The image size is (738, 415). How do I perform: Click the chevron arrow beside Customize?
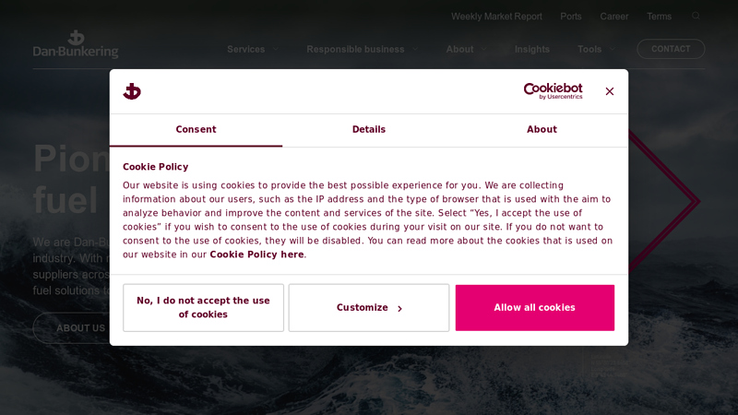click(399, 309)
